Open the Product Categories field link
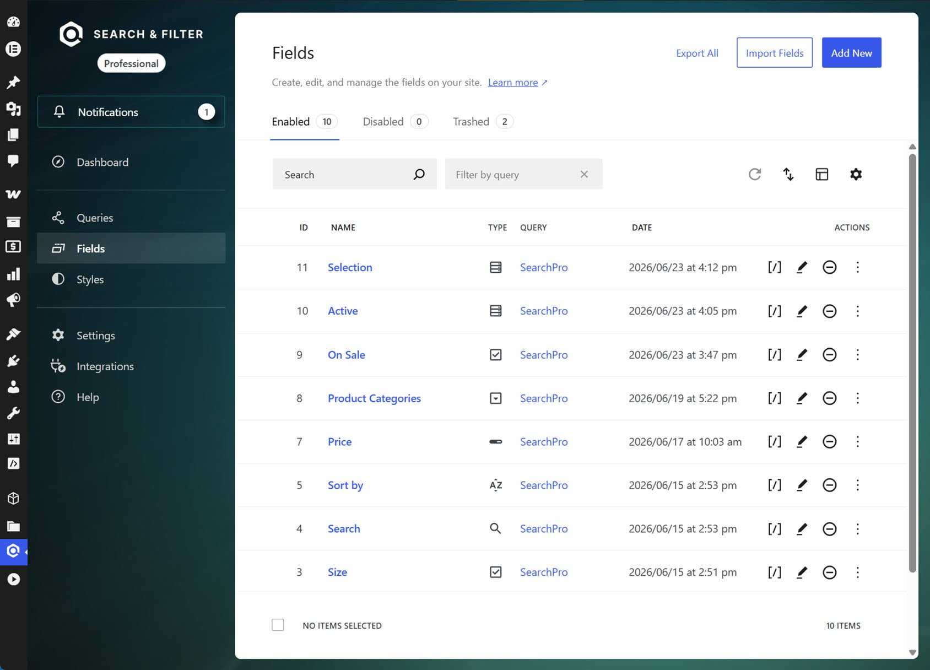This screenshot has width=930, height=670. click(x=374, y=398)
